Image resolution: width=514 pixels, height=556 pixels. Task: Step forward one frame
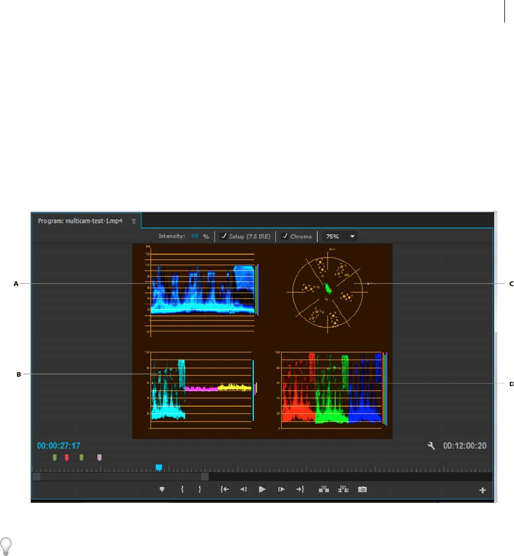(281, 489)
